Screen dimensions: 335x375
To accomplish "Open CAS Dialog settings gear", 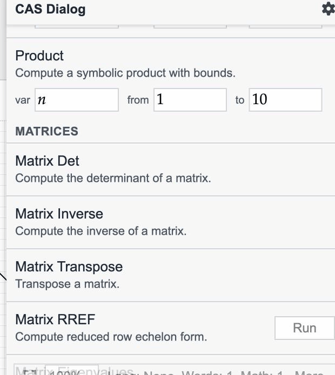I will point(329,9).
